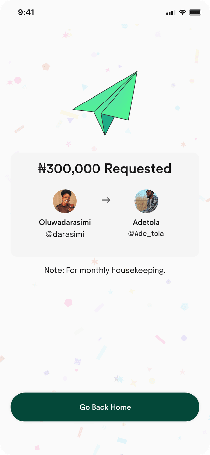Tap the ₦300,000 Requested heading
Viewport: 210px width, 455px height.
[x=105, y=169]
